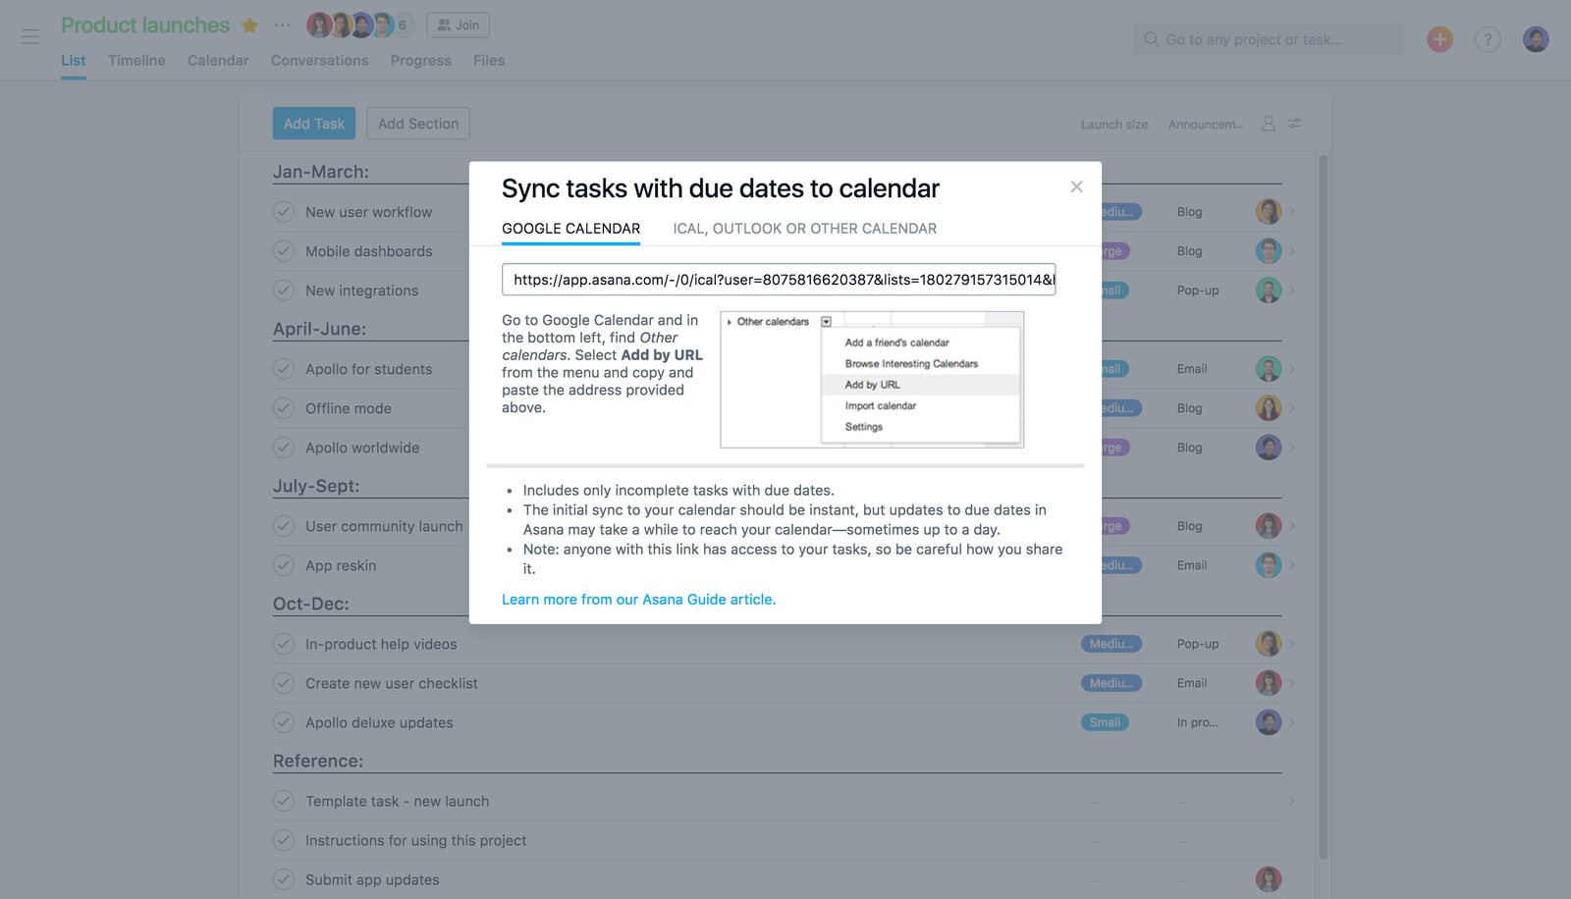
Task: Open the Asana Guide article link
Action: coord(638,600)
